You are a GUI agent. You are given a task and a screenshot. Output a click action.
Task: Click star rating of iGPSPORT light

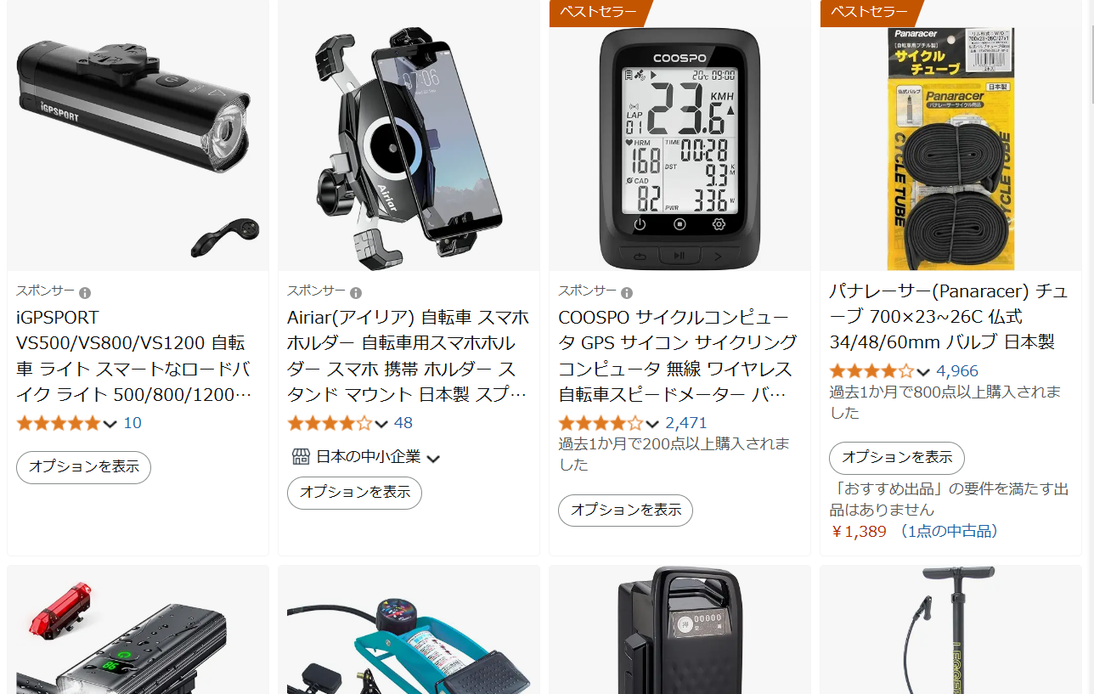pyautogui.click(x=59, y=423)
